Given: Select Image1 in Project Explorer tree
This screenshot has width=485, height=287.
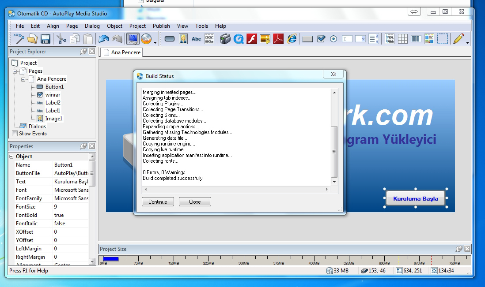Looking at the screenshot, I should coord(54,119).
